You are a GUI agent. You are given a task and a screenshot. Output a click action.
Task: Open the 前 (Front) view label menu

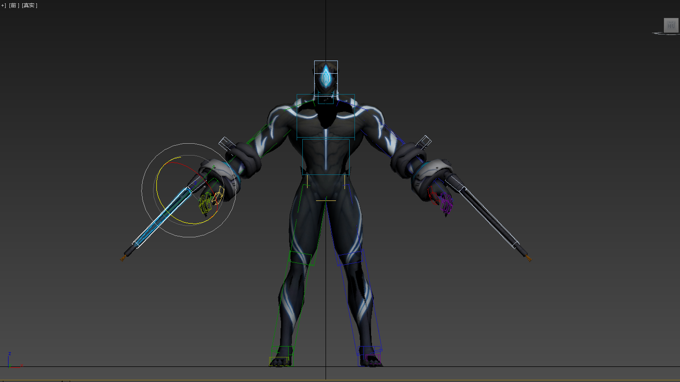click(14, 5)
